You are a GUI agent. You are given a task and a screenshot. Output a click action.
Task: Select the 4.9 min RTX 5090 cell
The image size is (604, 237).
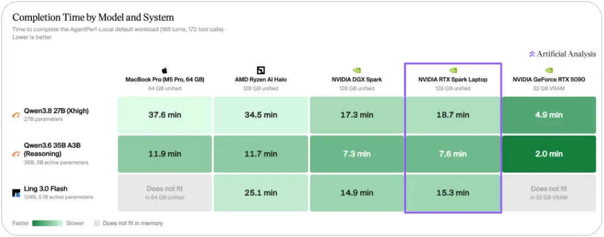(549, 115)
